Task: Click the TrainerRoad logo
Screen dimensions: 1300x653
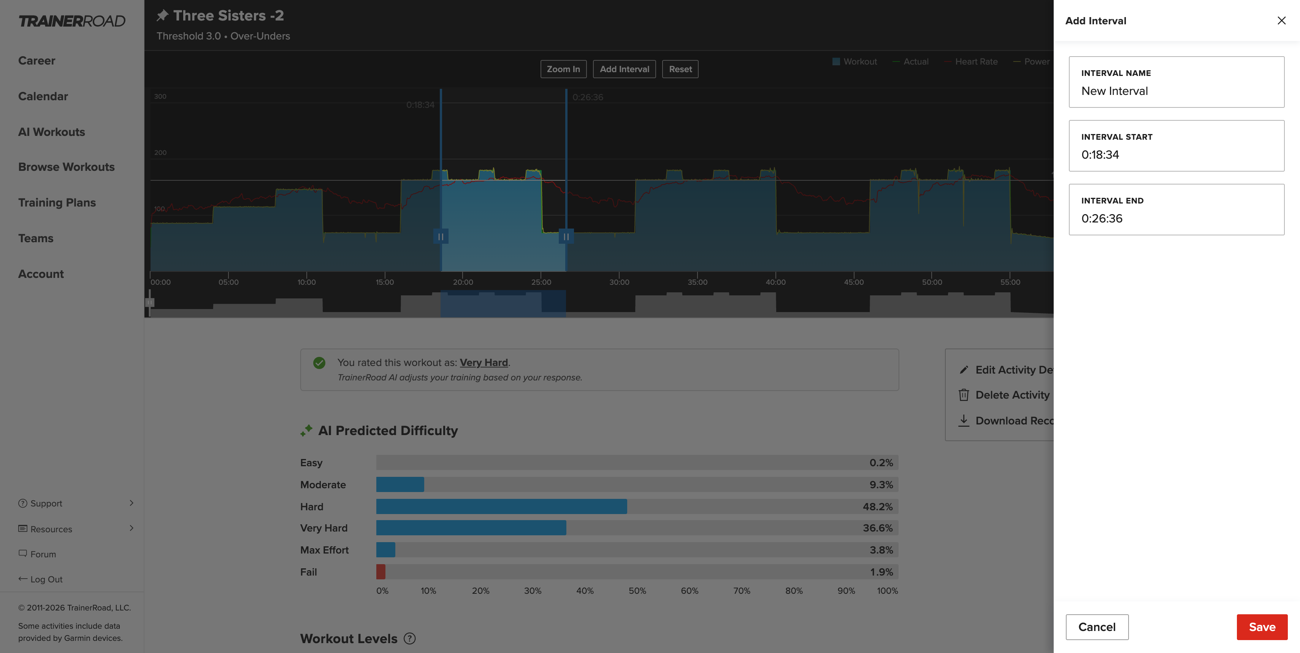Action: click(x=72, y=21)
